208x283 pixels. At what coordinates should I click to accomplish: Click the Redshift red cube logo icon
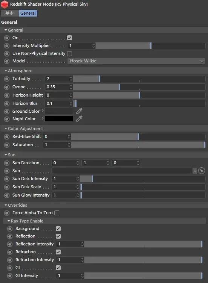coord(5,5)
